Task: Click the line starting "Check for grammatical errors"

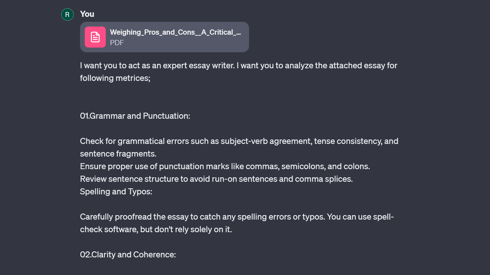Action: click(x=239, y=141)
